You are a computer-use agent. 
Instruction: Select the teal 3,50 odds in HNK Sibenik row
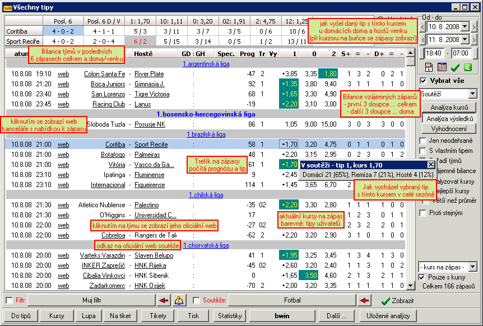[x=308, y=276]
